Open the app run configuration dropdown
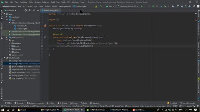Image resolution: width=200 pixels, height=112 pixels. (110, 6)
